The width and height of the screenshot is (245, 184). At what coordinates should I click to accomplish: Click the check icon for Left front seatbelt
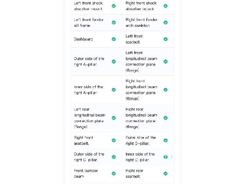point(165,39)
